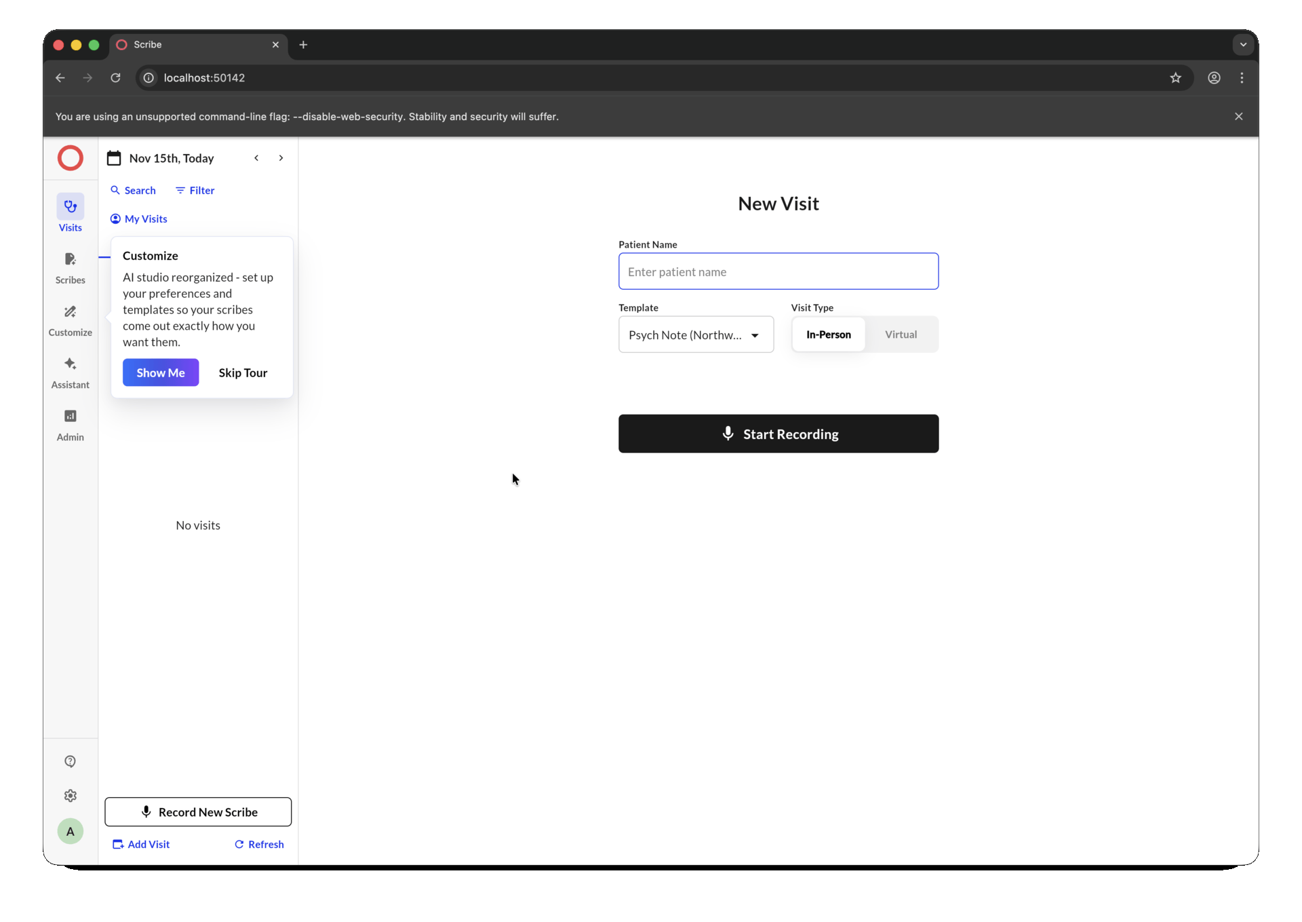Open the settings gear icon
This screenshot has height=922, width=1302.
coord(70,796)
